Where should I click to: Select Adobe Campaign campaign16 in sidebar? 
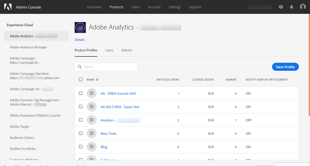(26, 60)
